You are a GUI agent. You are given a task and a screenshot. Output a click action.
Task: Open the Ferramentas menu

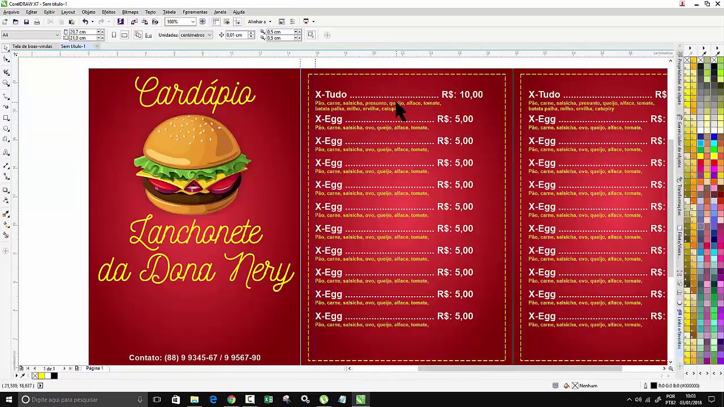pos(195,12)
